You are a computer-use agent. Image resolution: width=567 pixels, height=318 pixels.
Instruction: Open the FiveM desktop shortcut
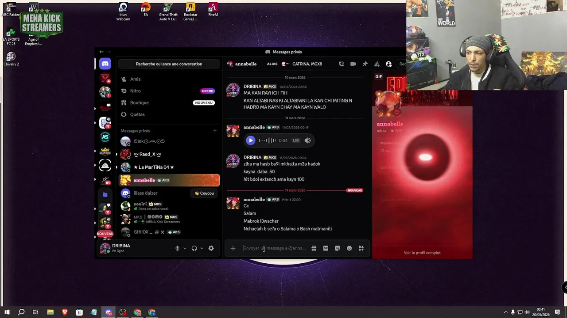(213, 10)
